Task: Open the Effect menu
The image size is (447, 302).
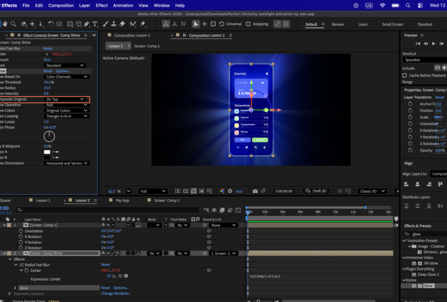Action: tap(102, 6)
